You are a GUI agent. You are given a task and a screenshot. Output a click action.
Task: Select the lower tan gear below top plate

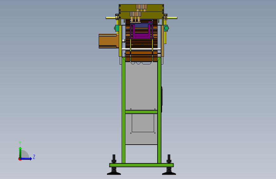(135, 14)
